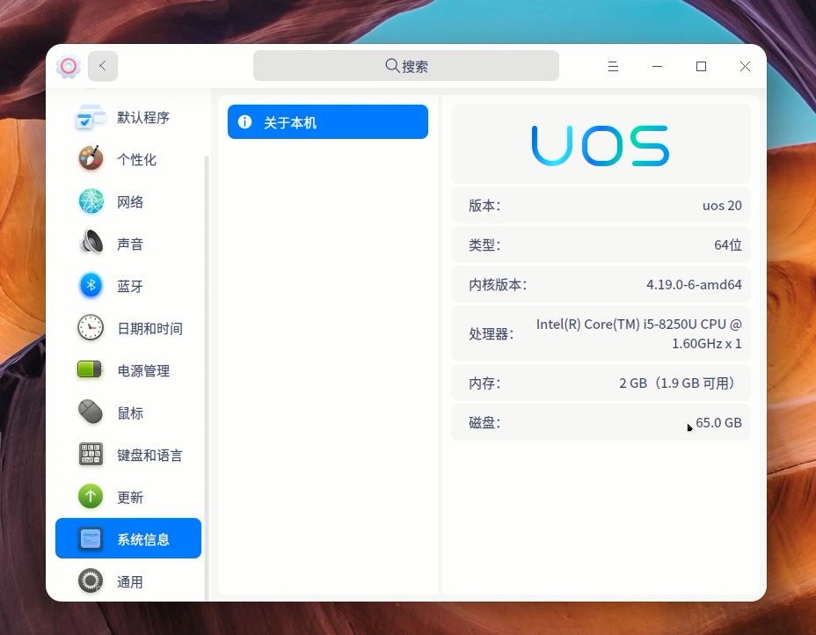Click the 蓝牙 label
816x635 pixels.
[130, 286]
